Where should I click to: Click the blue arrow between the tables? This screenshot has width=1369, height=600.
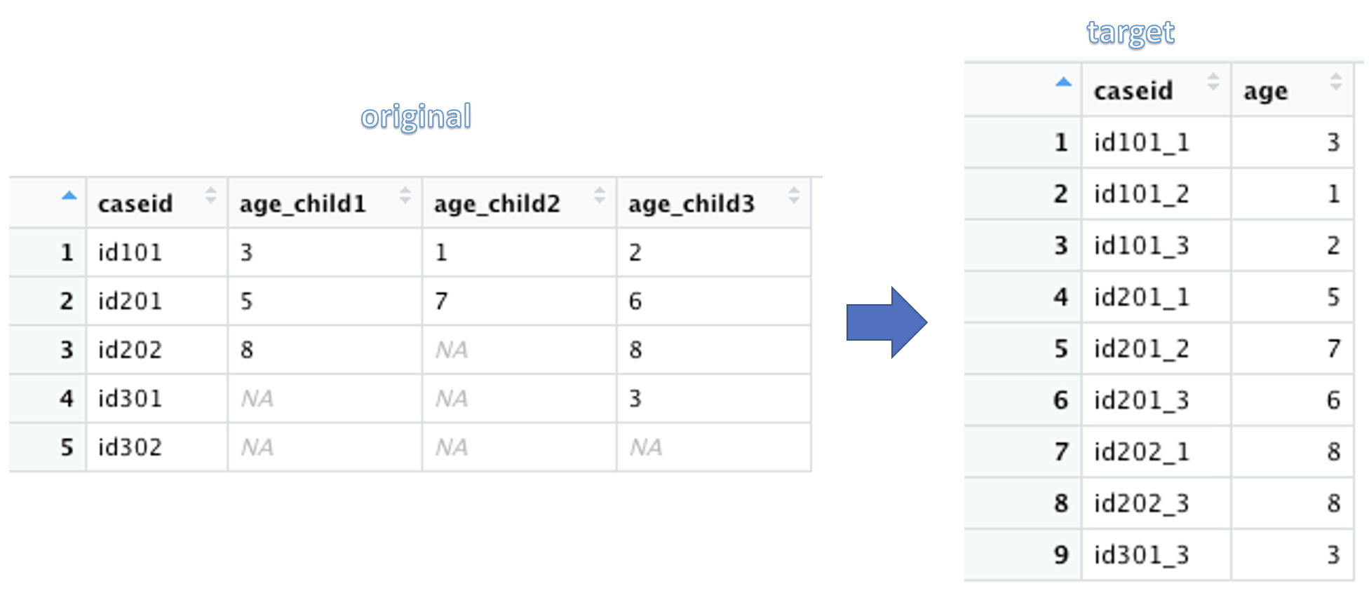pyautogui.click(x=886, y=322)
